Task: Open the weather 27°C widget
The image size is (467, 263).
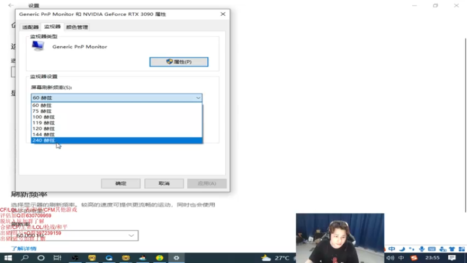Action: tap(276, 258)
